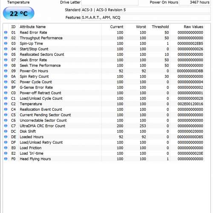Select the Current Pending Sector Count attribute name
Image resolution: width=213 pixels, height=213 pixels.
[x=45, y=115]
